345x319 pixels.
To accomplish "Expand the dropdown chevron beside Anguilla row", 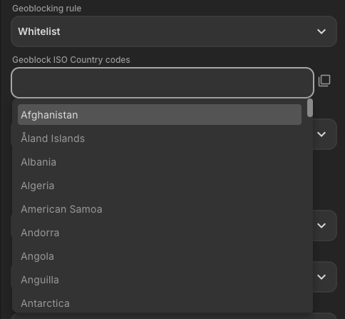I will click(x=321, y=277).
